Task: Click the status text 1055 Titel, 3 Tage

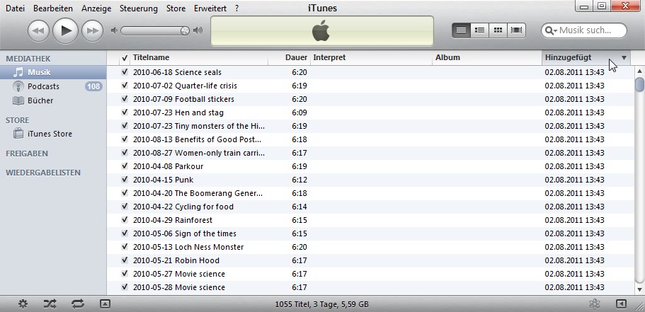Action: (321, 305)
